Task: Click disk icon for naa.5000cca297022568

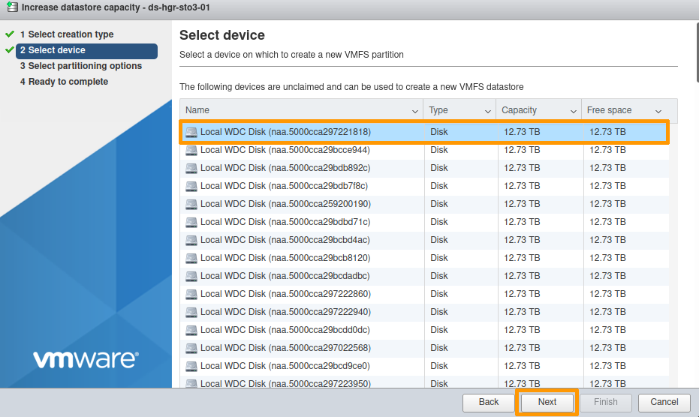Action: (191, 348)
